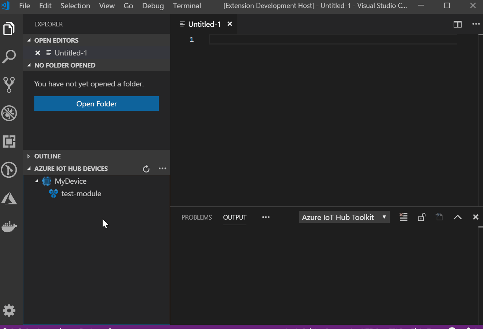Select Untitled-1 in Open Editors list

click(97, 53)
